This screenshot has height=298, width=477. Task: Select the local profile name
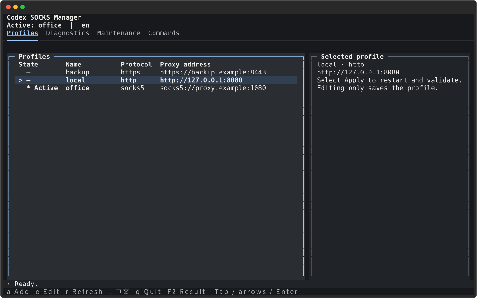coord(76,80)
